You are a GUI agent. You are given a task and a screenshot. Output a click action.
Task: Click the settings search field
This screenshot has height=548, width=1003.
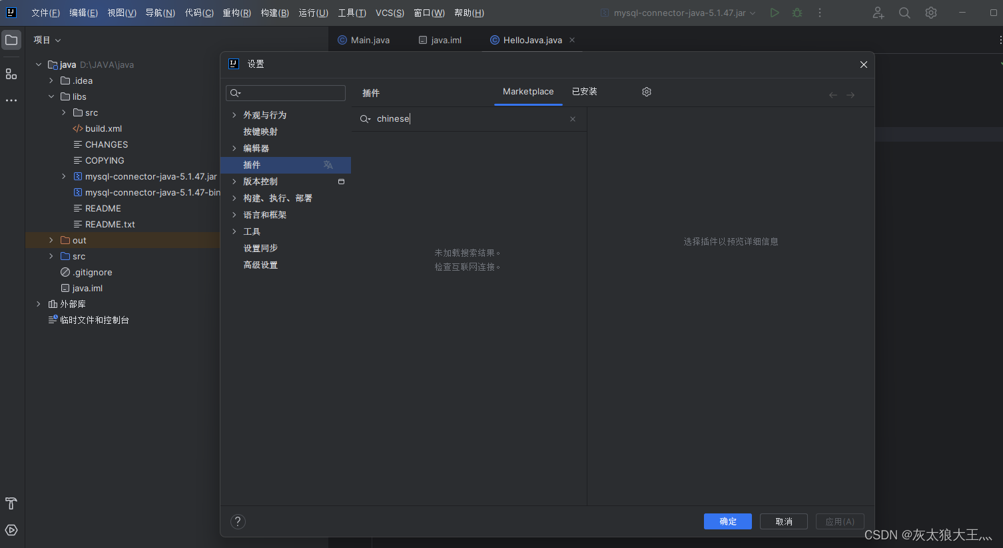(285, 92)
